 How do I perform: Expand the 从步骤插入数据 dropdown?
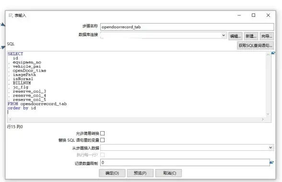(x=270, y=147)
